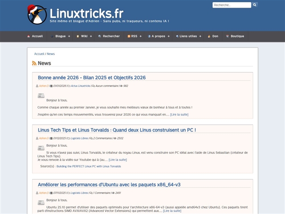This screenshot has height=214, width=285.
Task: Click Lire la suite of Ubuntu post
Action: (172, 211)
